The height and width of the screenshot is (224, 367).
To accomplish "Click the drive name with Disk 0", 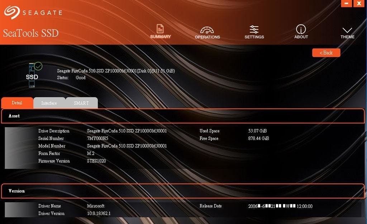I will [x=116, y=71].
